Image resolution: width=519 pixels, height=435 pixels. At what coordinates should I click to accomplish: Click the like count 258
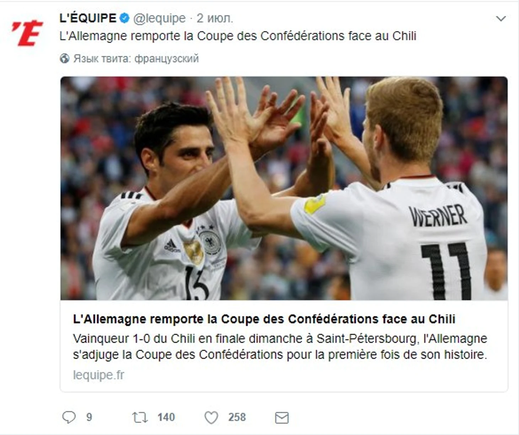pyautogui.click(x=237, y=417)
